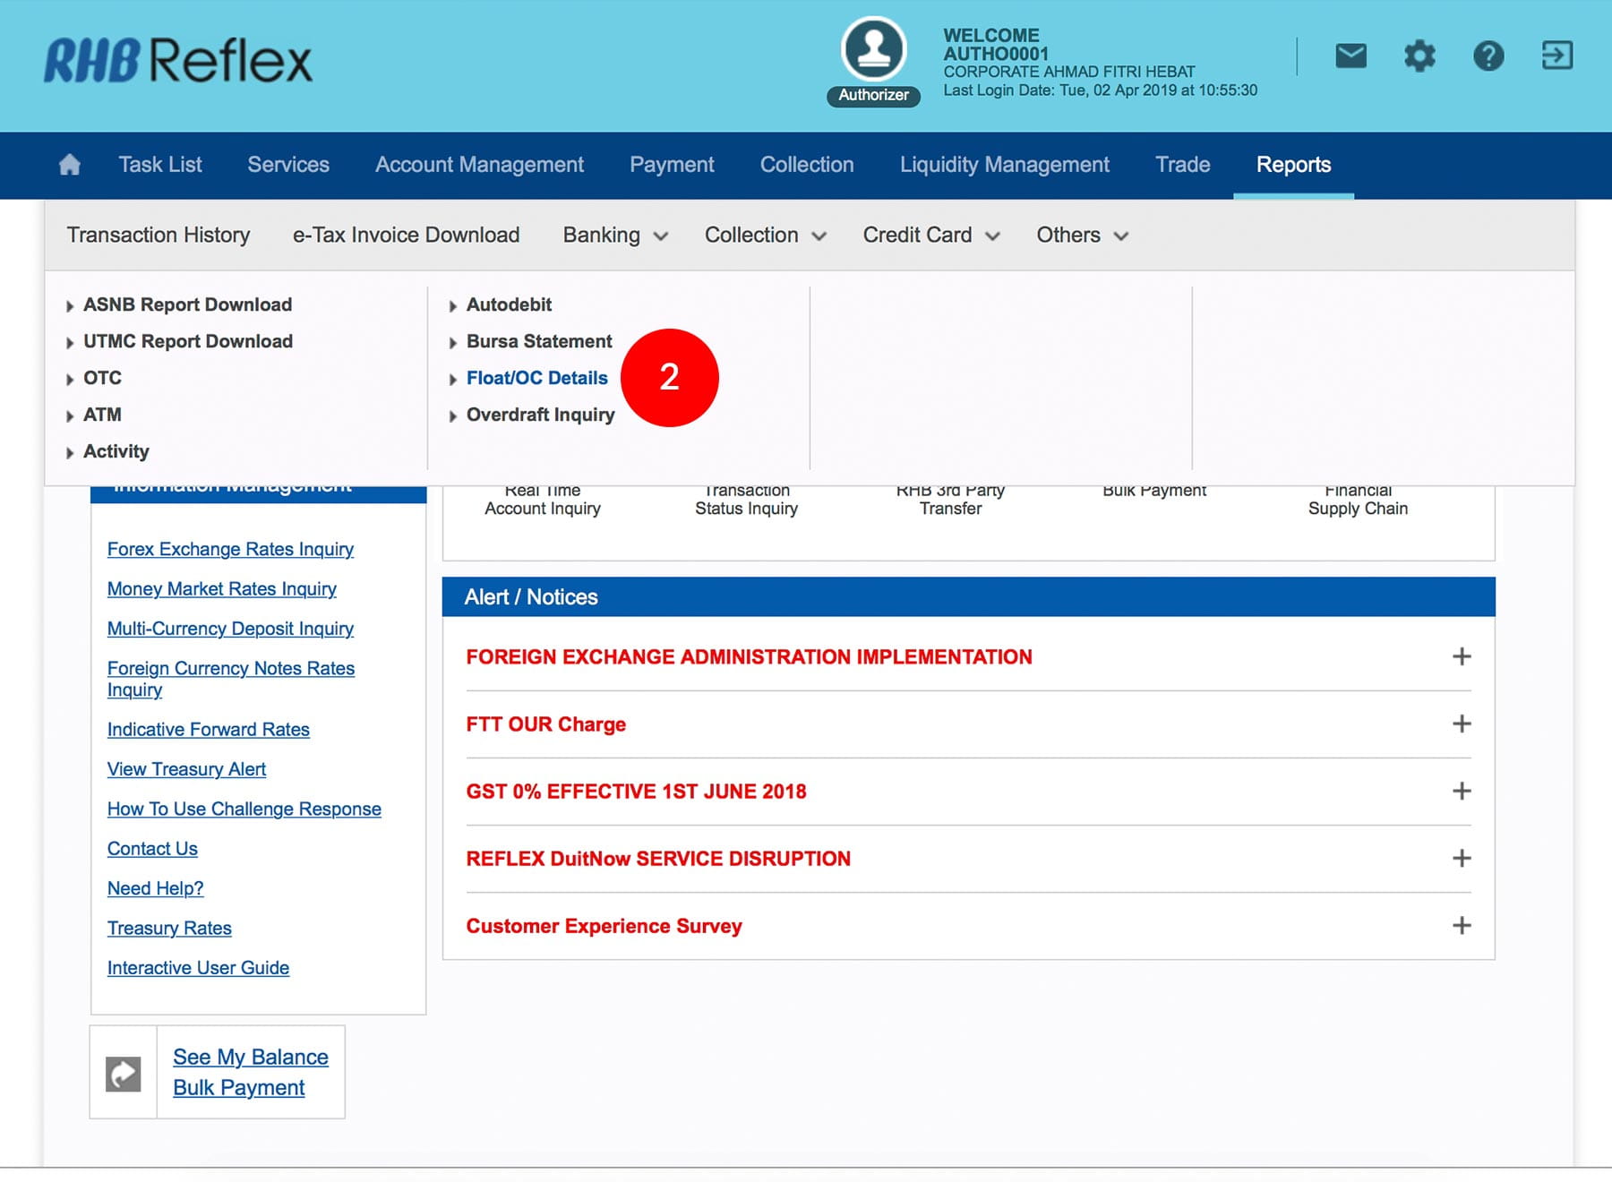Expand GST 0% EFFECTIVE notice with plus
The width and height of the screenshot is (1612, 1182).
click(x=1461, y=791)
